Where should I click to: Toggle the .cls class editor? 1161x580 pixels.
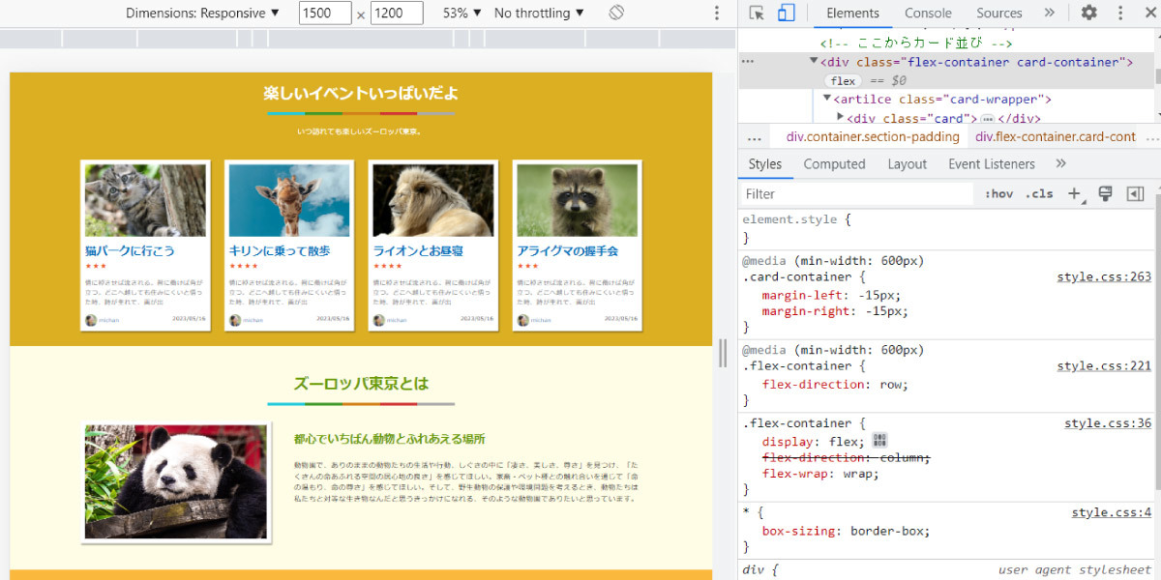pos(1039,194)
